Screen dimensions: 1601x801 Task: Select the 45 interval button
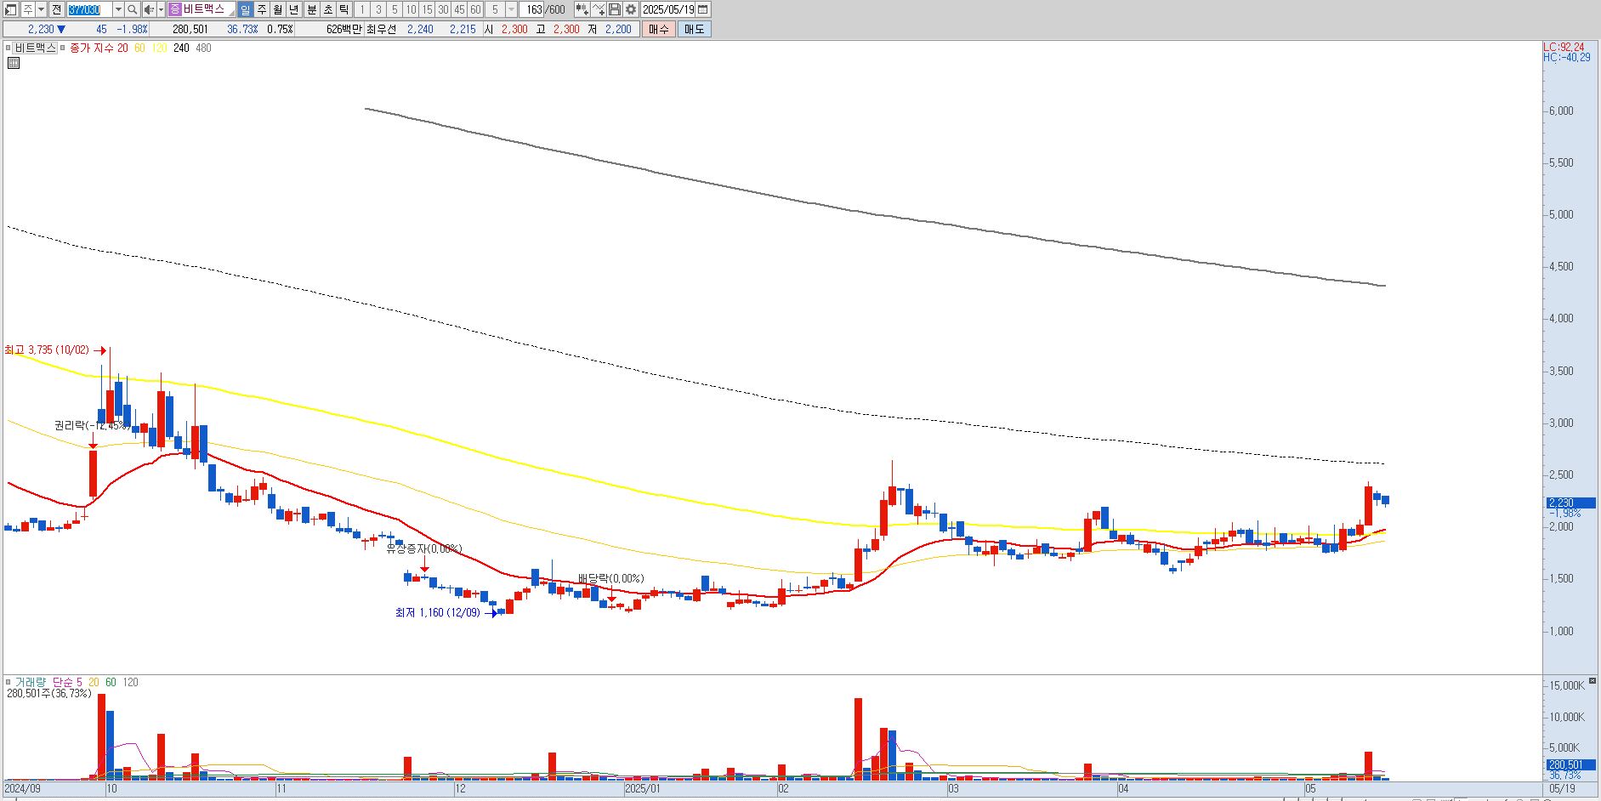459,9
